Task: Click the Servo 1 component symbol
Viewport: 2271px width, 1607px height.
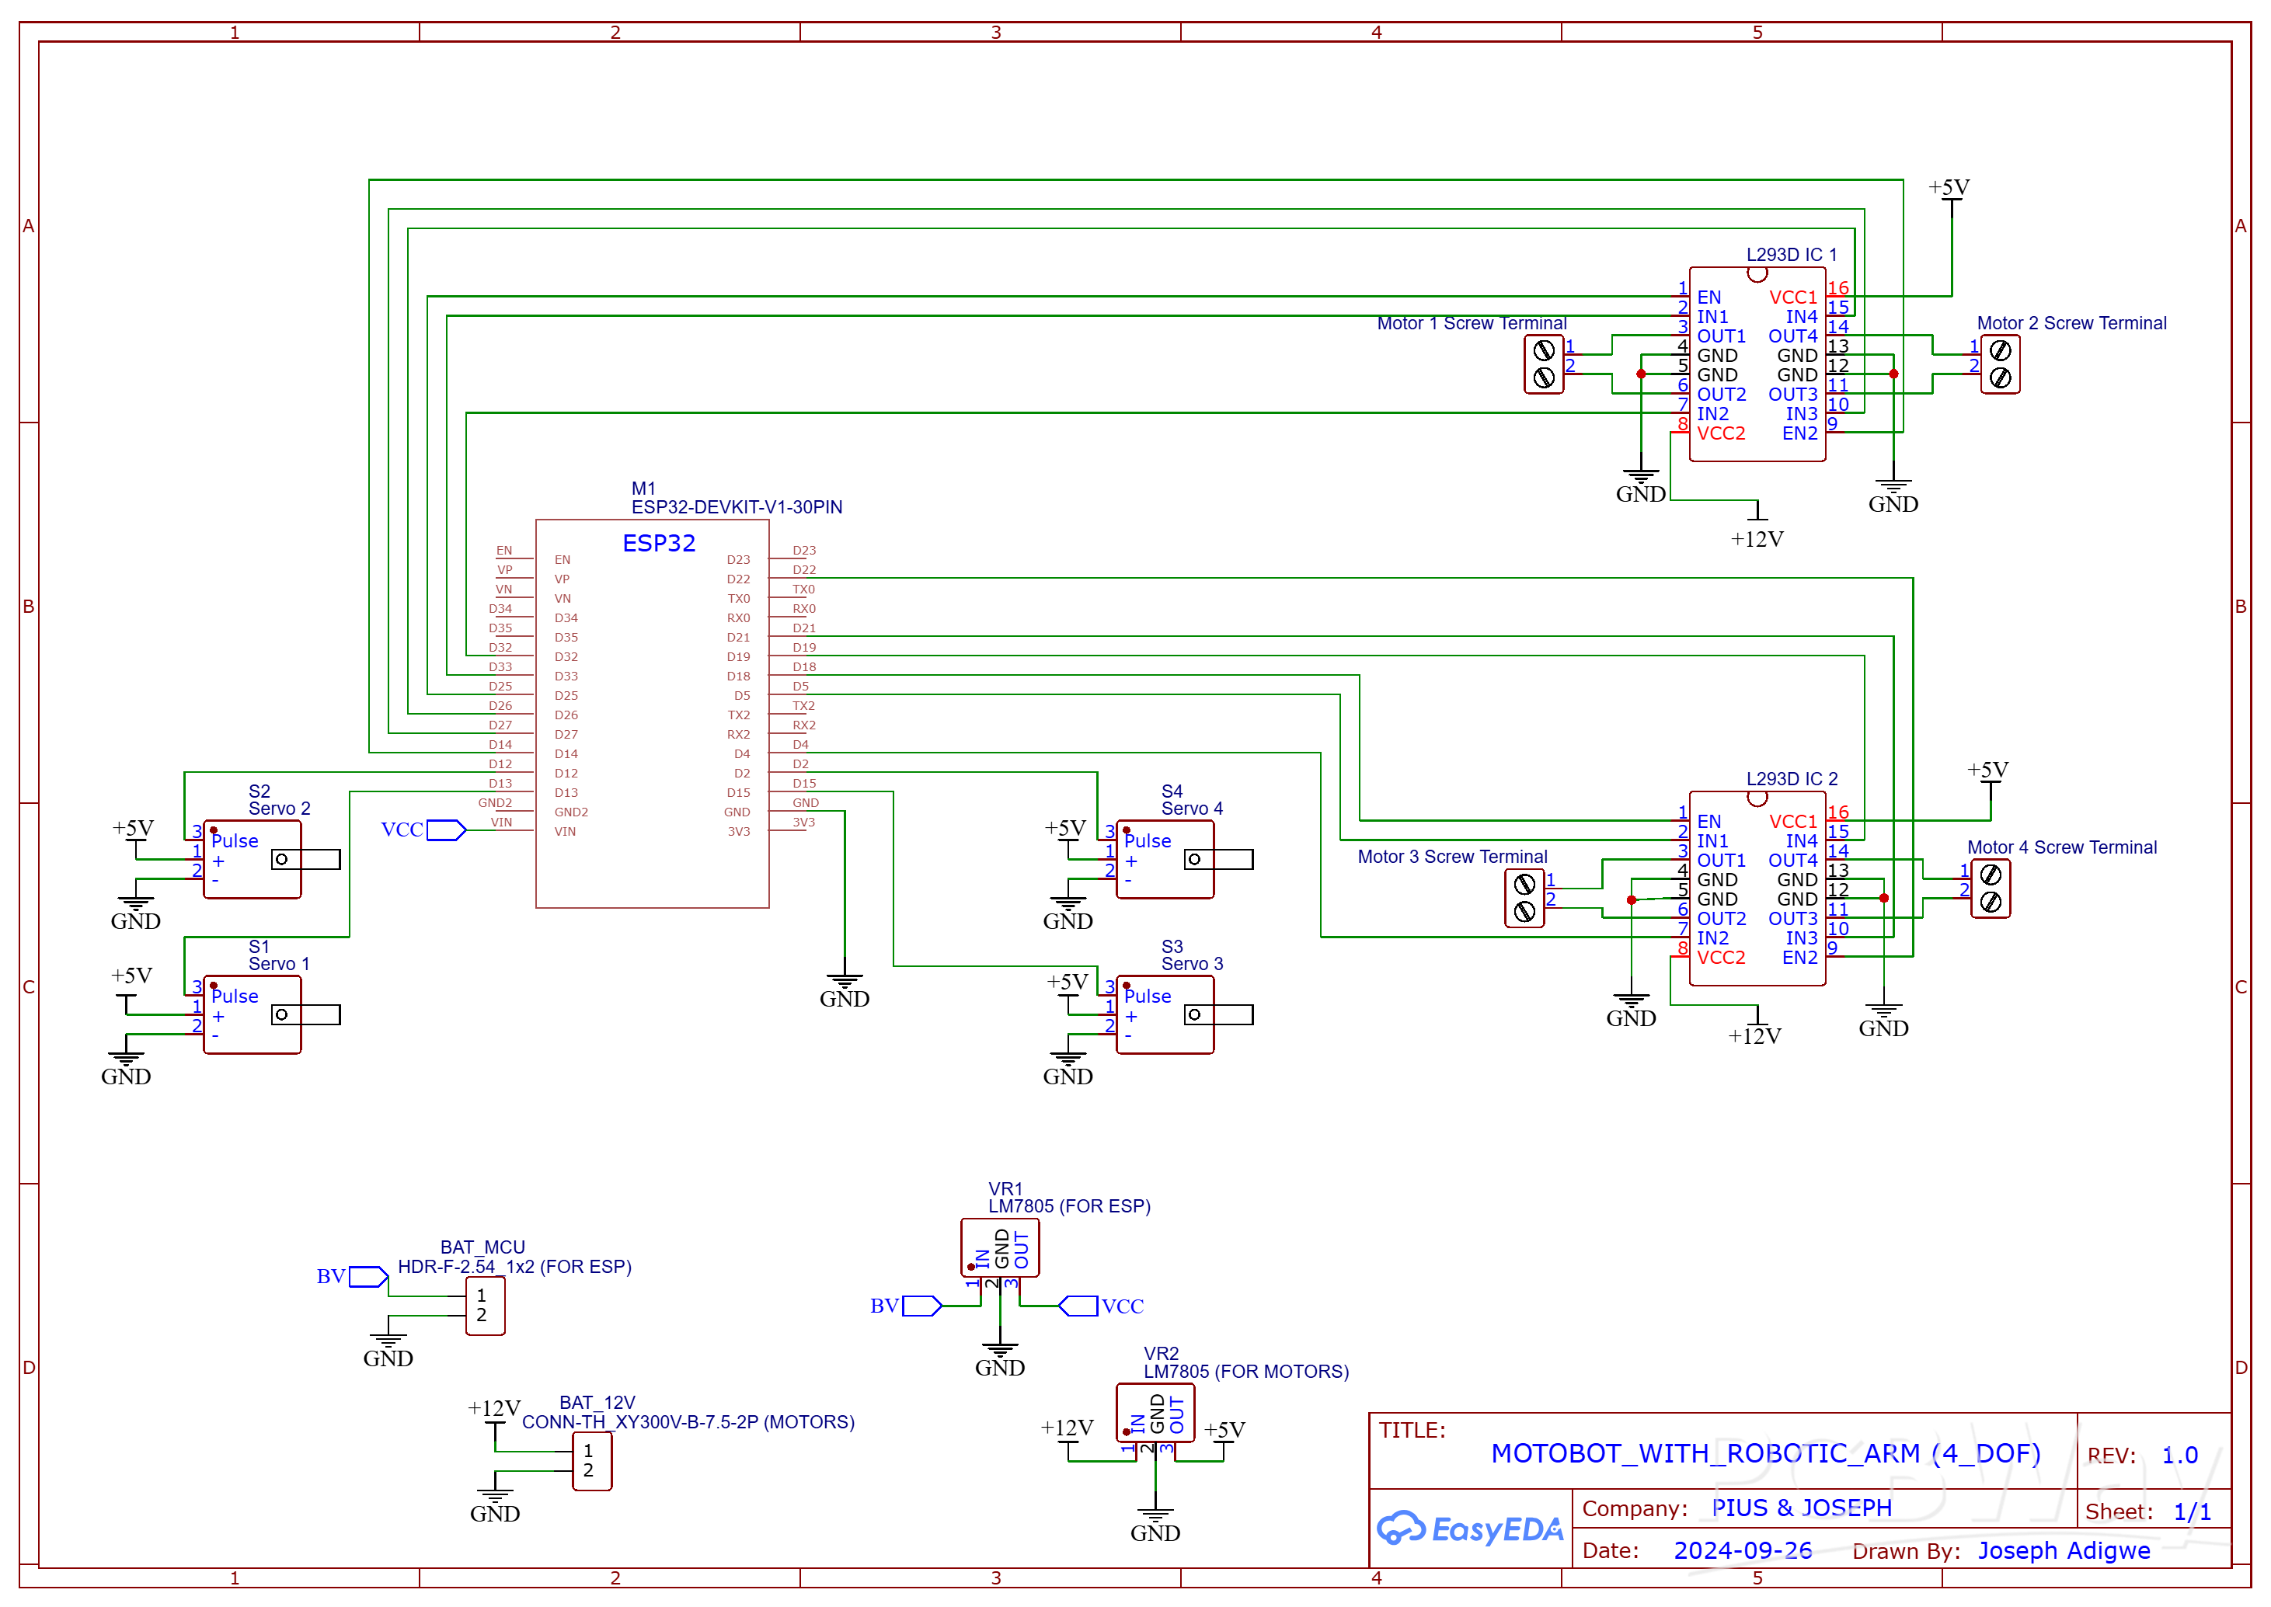Action: pyautogui.click(x=253, y=1014)
